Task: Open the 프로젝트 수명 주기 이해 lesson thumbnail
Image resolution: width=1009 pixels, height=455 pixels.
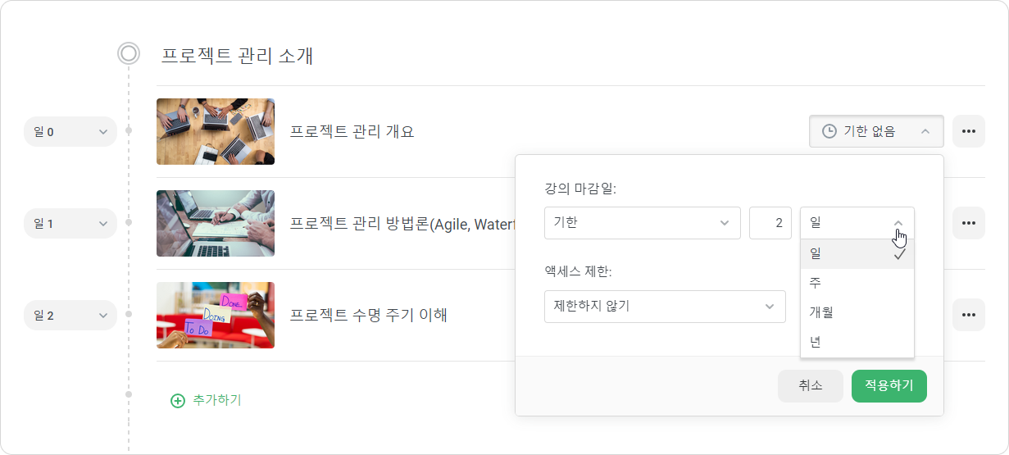Action: [x=216, y=315]
